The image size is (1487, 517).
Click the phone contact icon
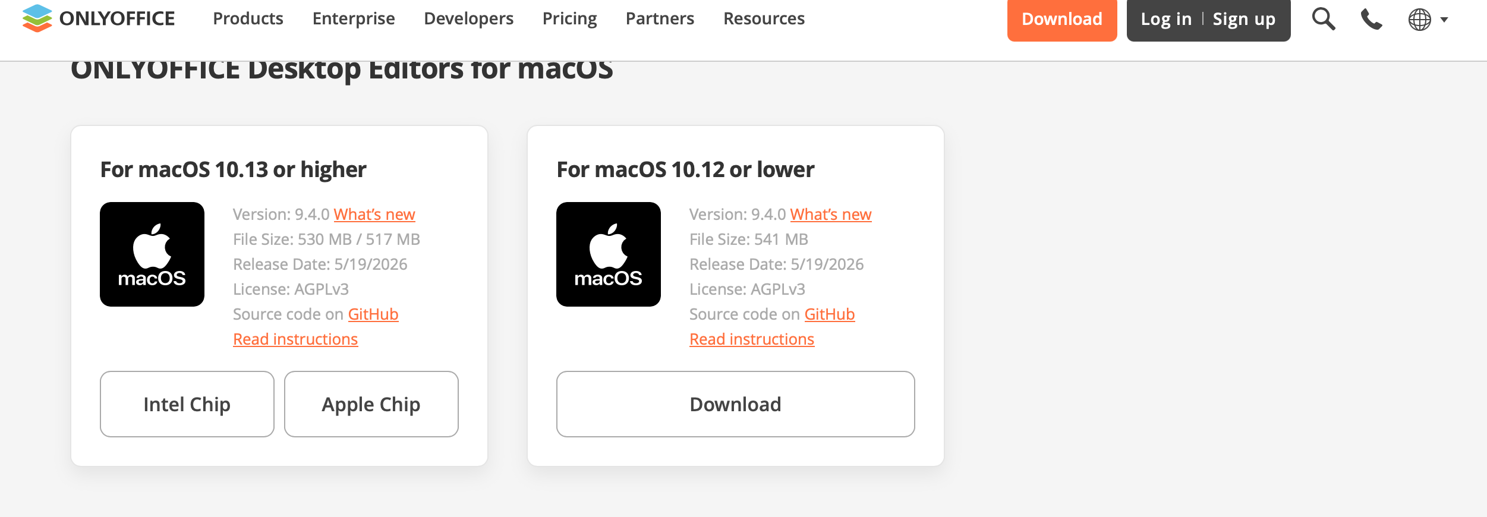(x=1372, y=19)
